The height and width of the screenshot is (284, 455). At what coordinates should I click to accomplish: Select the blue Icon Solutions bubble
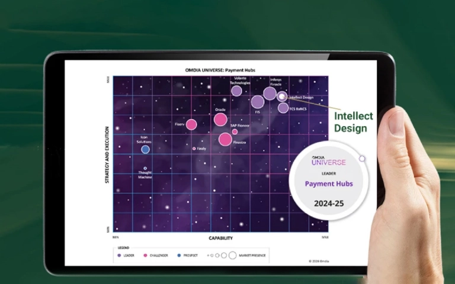tap(145, 150)
